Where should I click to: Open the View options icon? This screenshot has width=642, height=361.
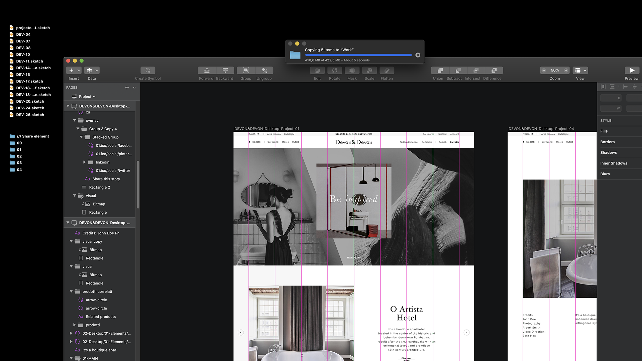click(x=578, y=70)
